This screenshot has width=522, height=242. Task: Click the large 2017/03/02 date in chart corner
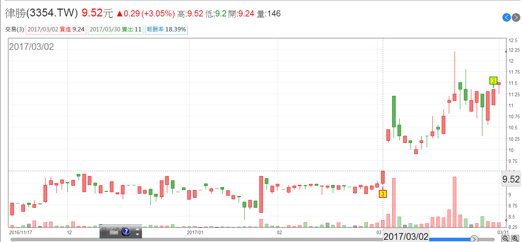pos(31,47)
